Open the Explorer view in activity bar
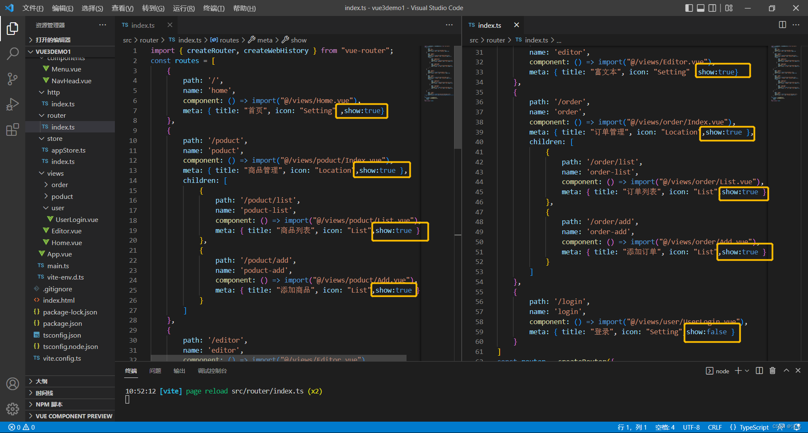Screen dimensions: 808x433 (x=13, y=29)
